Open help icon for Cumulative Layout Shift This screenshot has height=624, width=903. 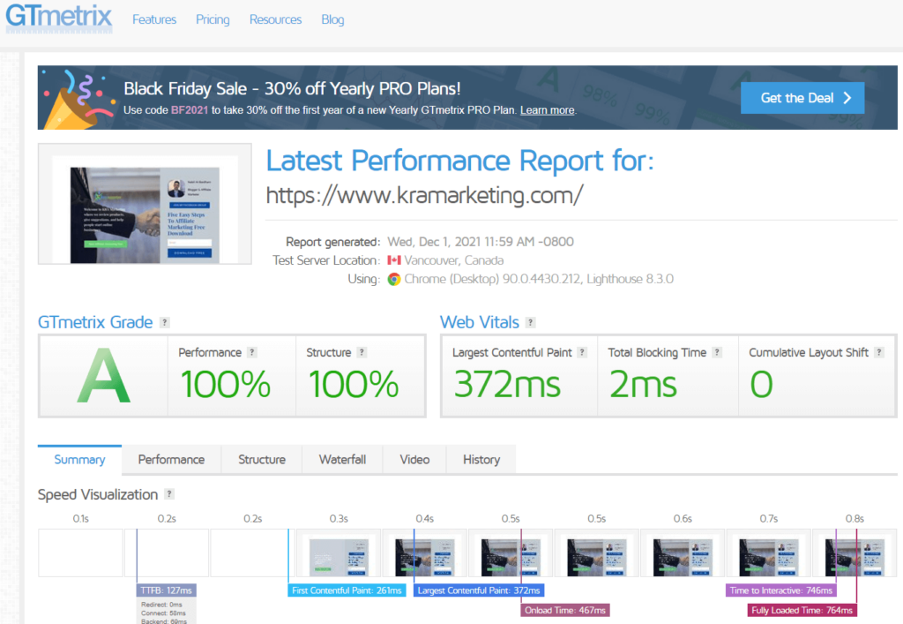[879, 352]
